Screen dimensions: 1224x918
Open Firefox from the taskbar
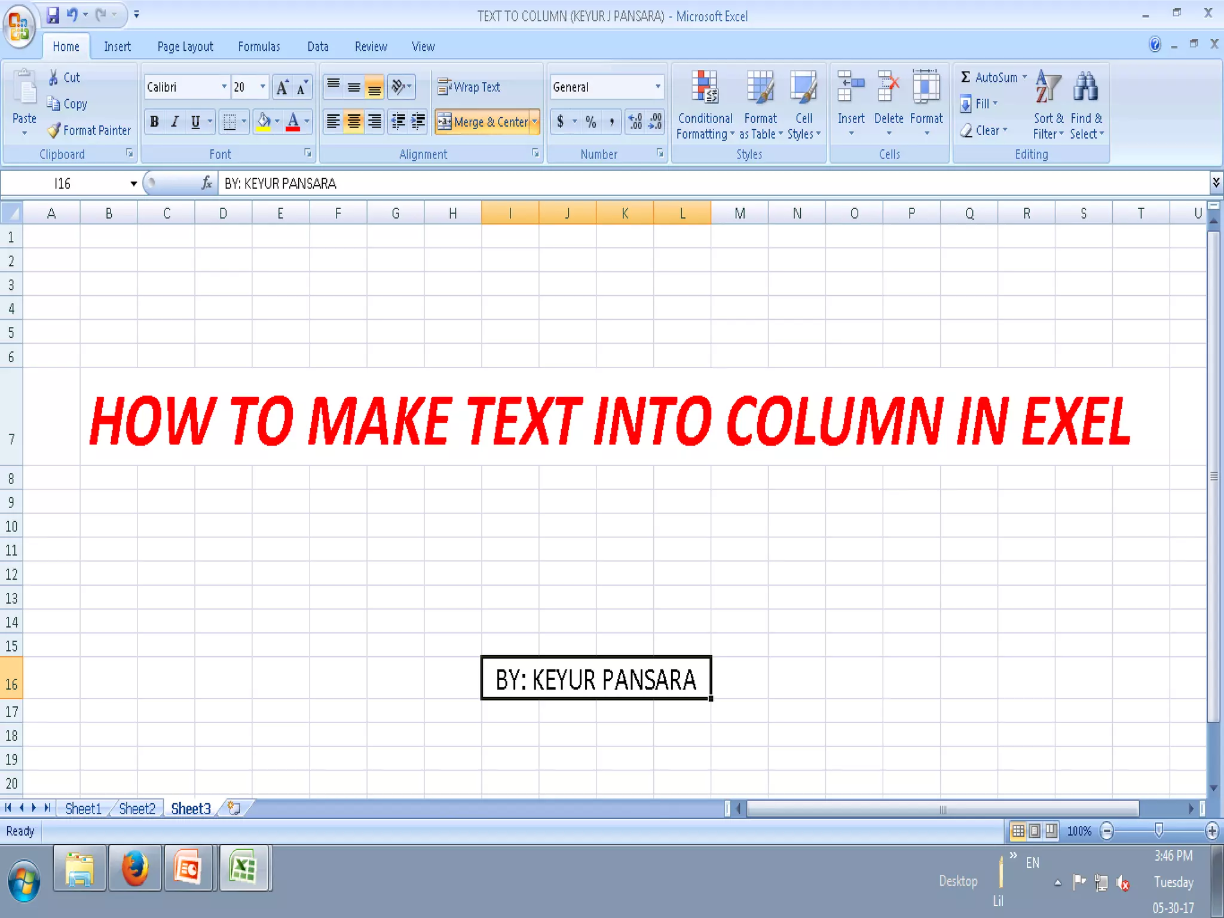point(134,868)
